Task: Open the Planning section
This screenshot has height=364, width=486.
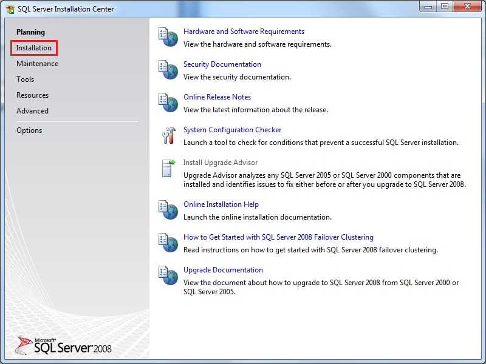Action: pyautogui.click(x=31, y=32)
